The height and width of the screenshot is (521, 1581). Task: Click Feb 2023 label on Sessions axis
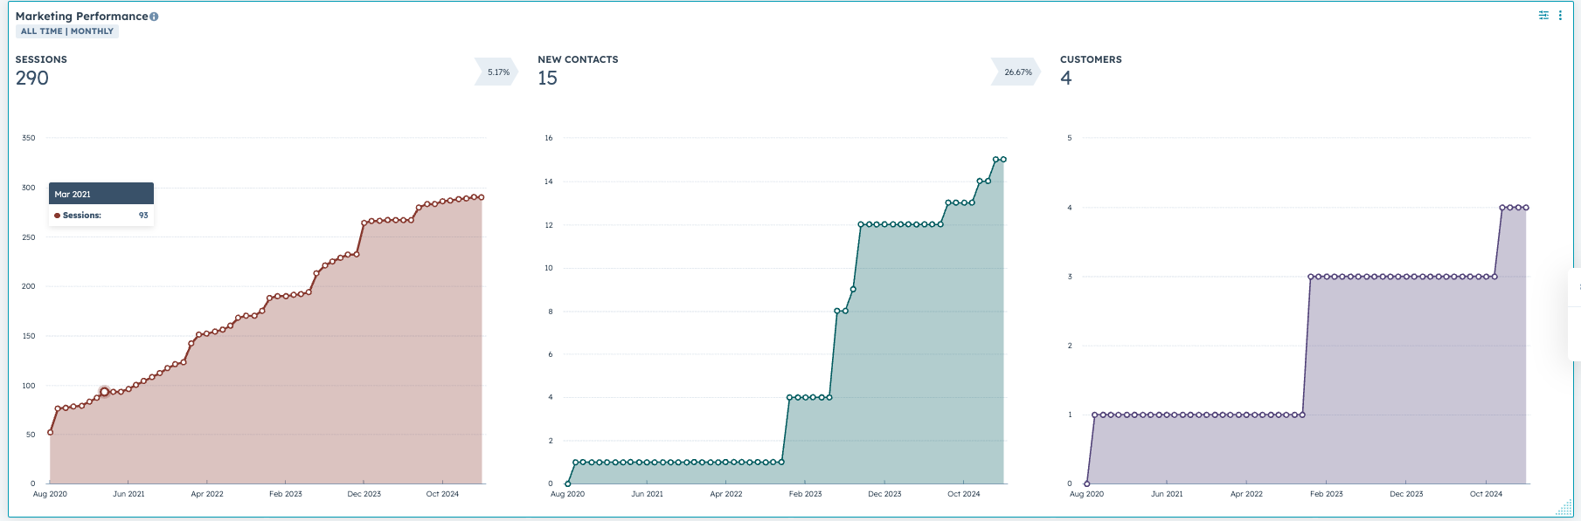(286, 494)
